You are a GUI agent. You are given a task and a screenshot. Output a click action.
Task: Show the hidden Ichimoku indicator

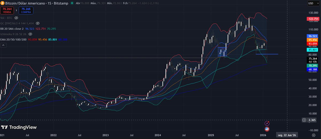tap(30, 34)
